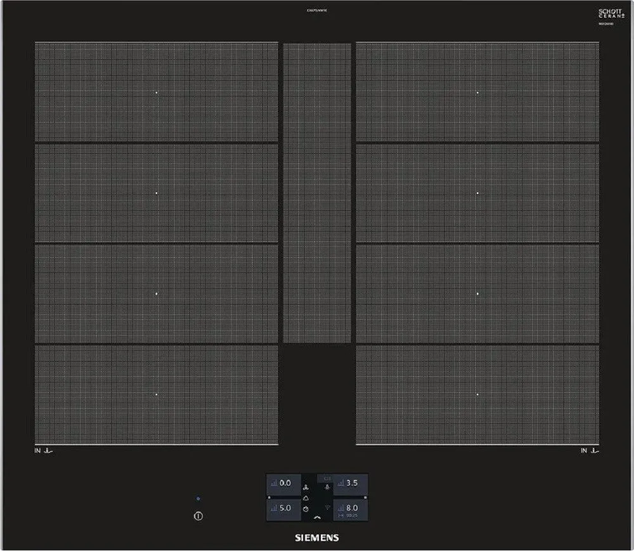Touch the bottom-right cooking zone center dot
The image size is (634, 551).
point(477,394)
